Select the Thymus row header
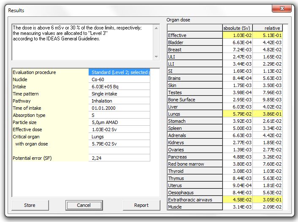This screenshot has width=298, height=222. (x=195, y=178)
